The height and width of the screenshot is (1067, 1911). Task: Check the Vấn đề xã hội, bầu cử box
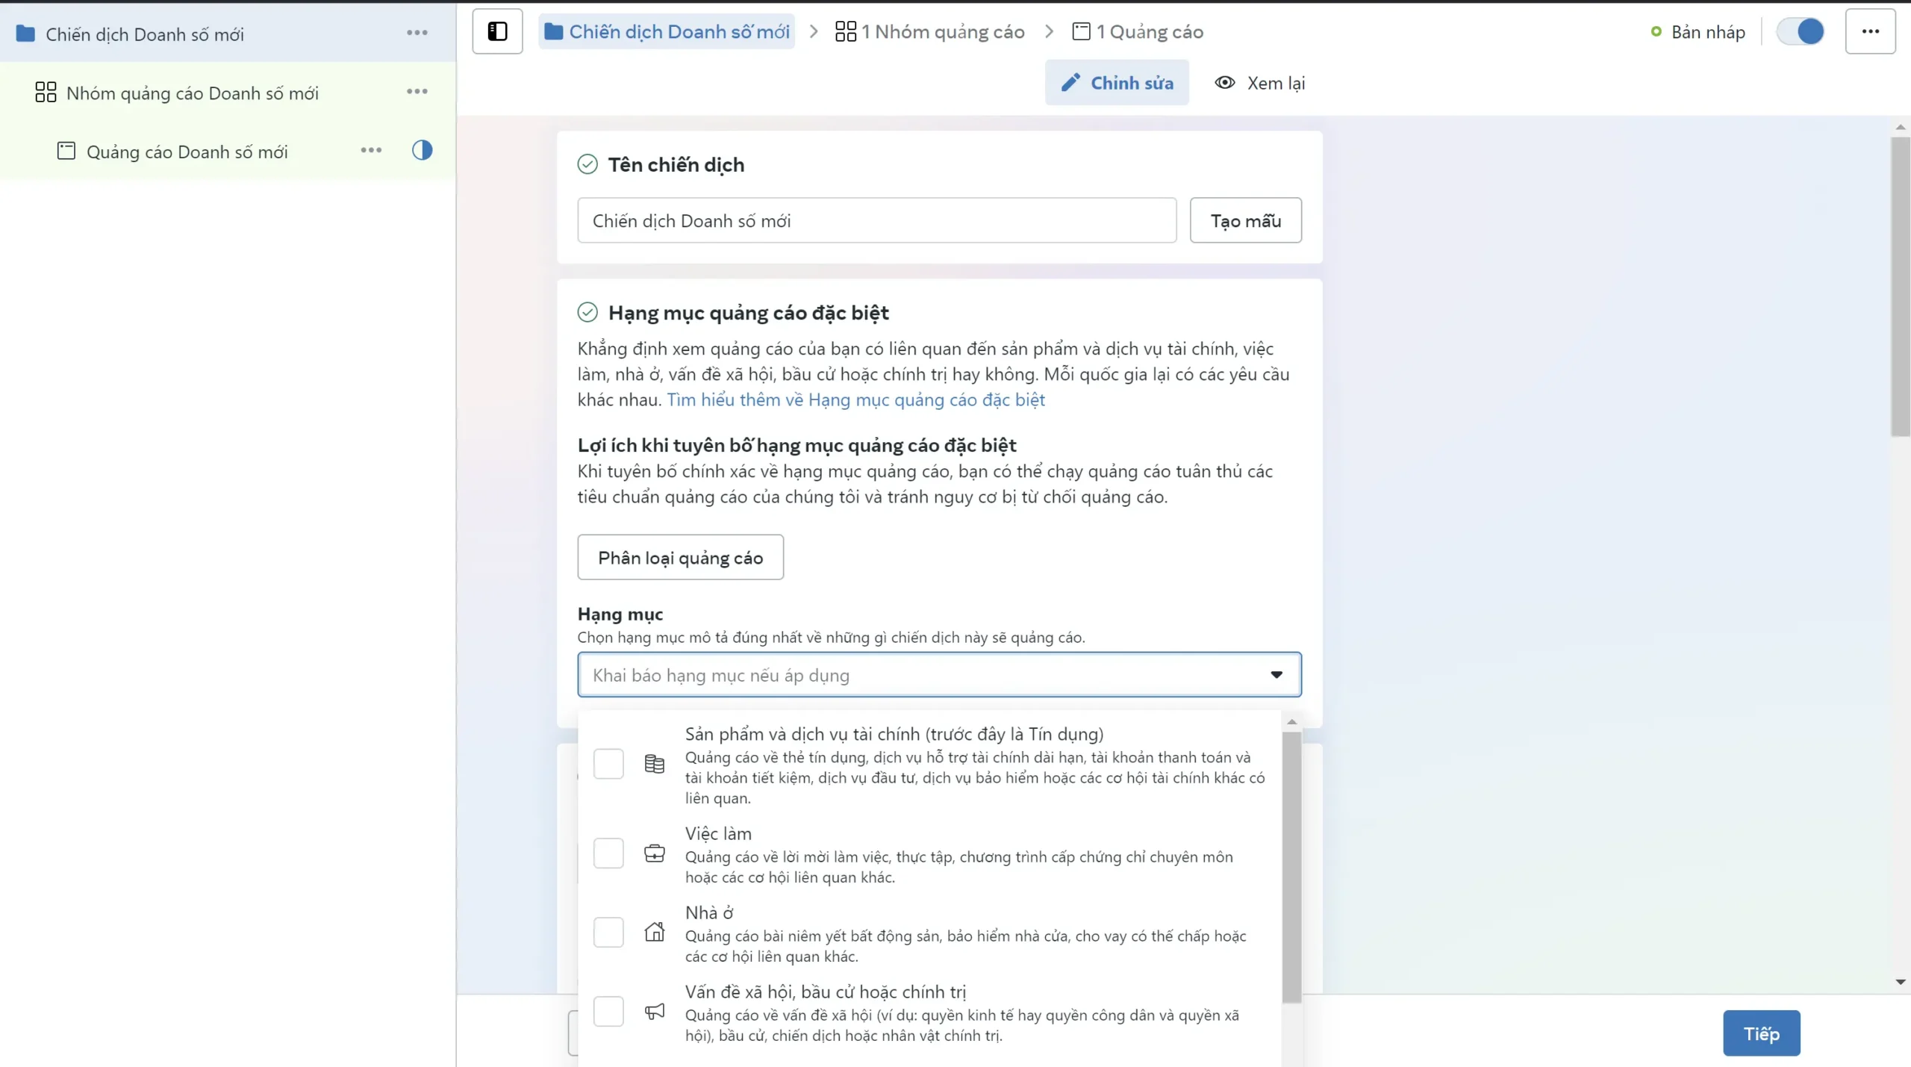[608, 1011]
